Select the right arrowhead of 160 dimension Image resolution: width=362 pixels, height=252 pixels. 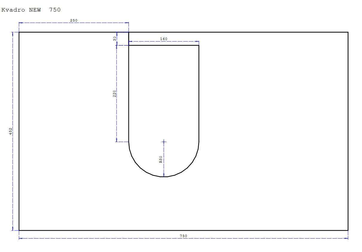(197, 42)
